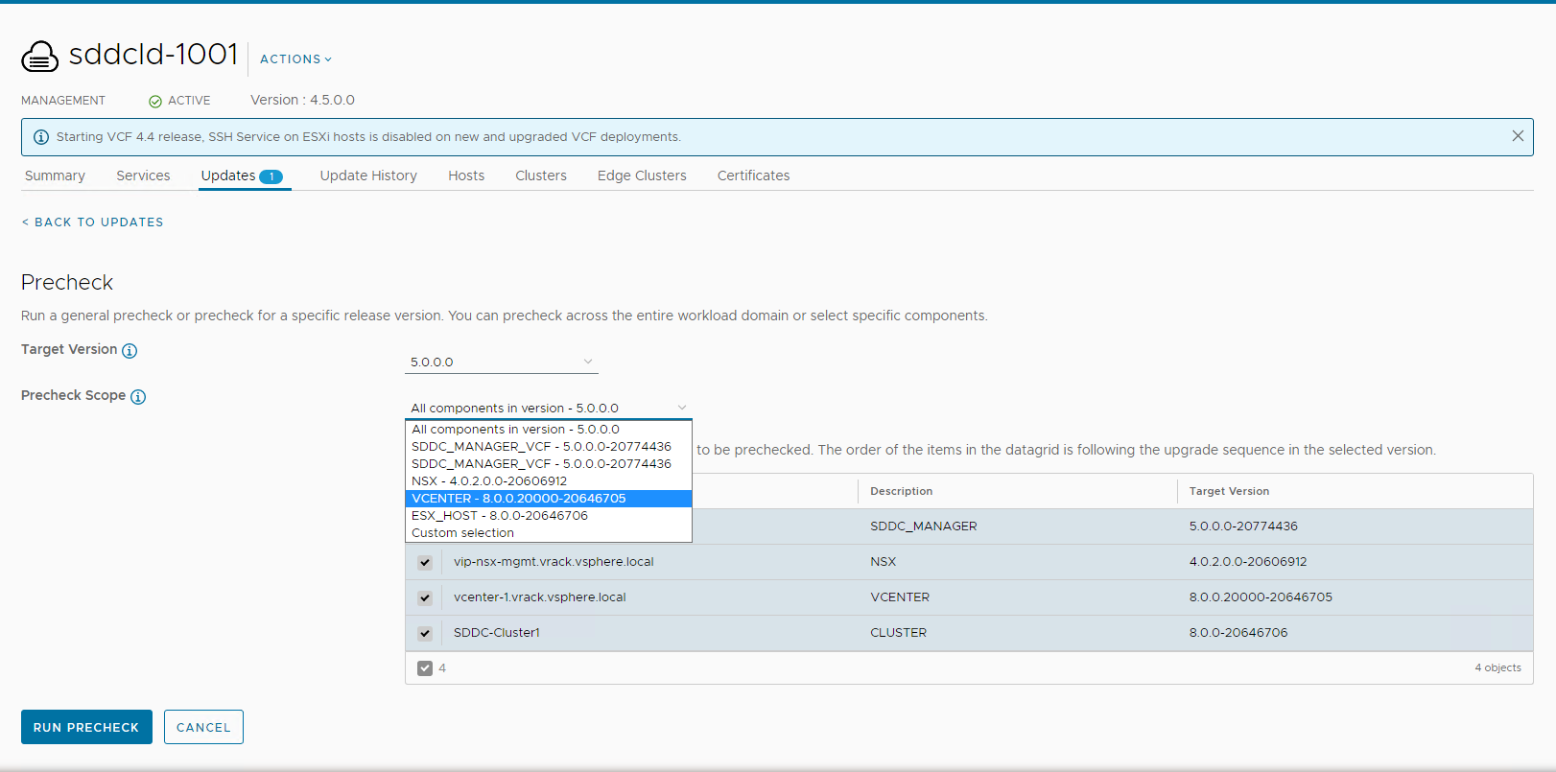Click the 4 objects count text
The height and width of the screenshot is (772, 1556).
[x=1497, y=667]
